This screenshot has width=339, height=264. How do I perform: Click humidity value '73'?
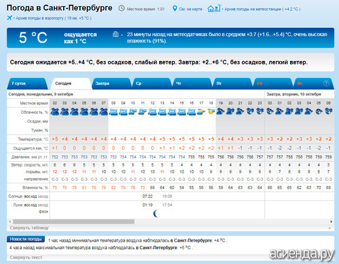(142, 188)
